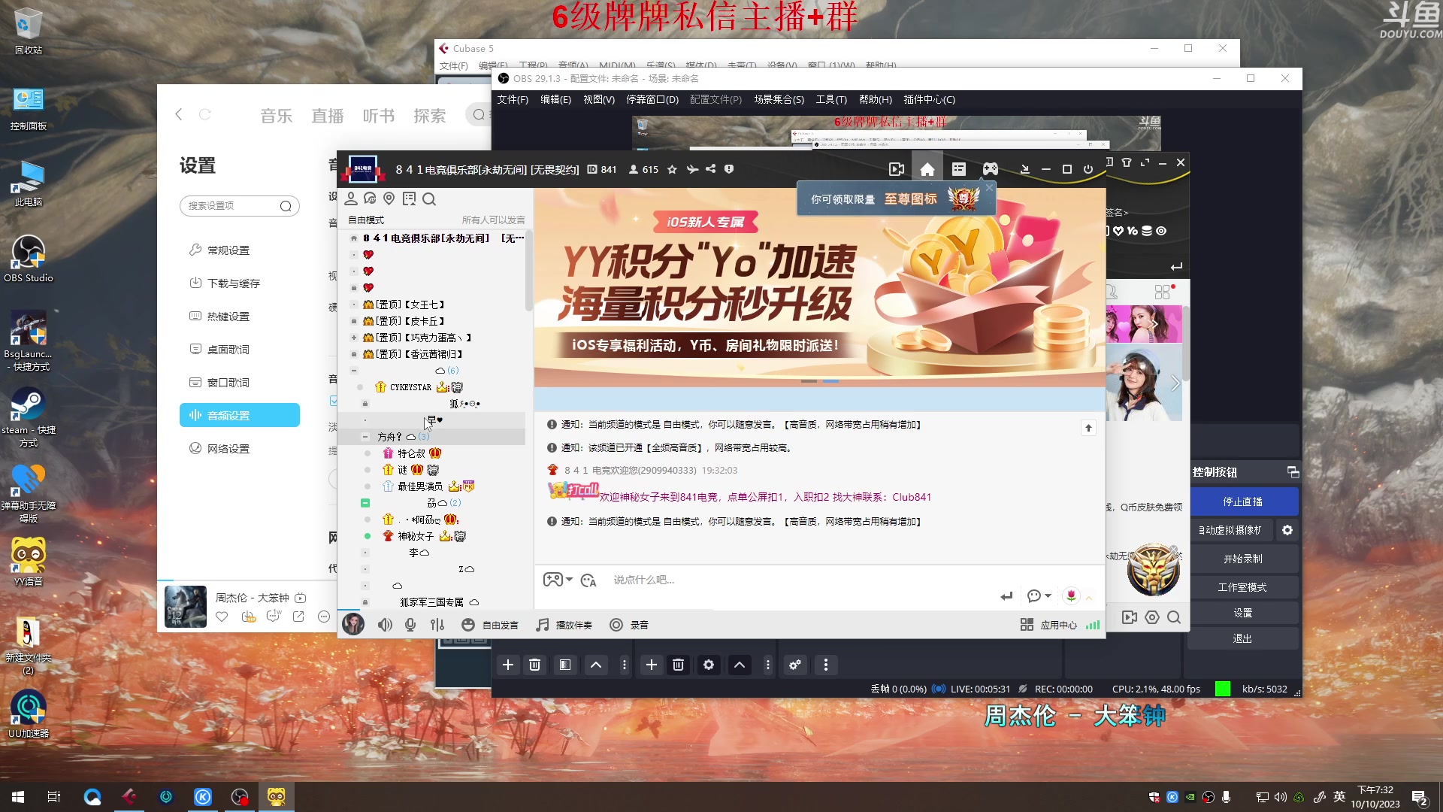Viewport: 1443px width, 812px height.
Task: Click 开始录制 button in OBS
Action: tap(1243, 559)
